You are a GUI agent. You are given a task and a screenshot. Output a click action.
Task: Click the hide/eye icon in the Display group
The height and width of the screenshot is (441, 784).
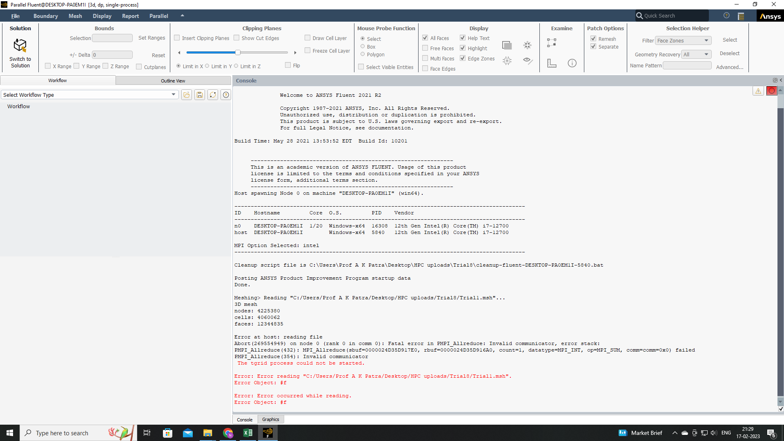pos(528,61)
